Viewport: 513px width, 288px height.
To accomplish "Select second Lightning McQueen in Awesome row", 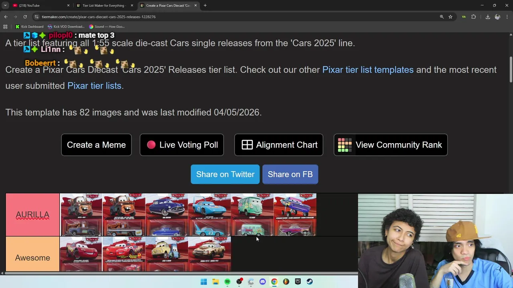I will tap(124, 254).
